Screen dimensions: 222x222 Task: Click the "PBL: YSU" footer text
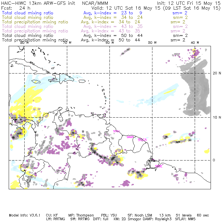click(109, 215)
